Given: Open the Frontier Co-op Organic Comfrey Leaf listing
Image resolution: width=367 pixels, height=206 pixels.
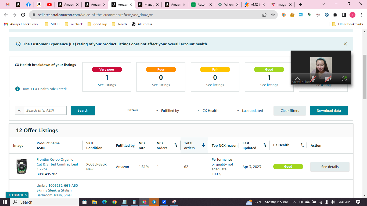Looking at the screenshot, I should 57,164.
